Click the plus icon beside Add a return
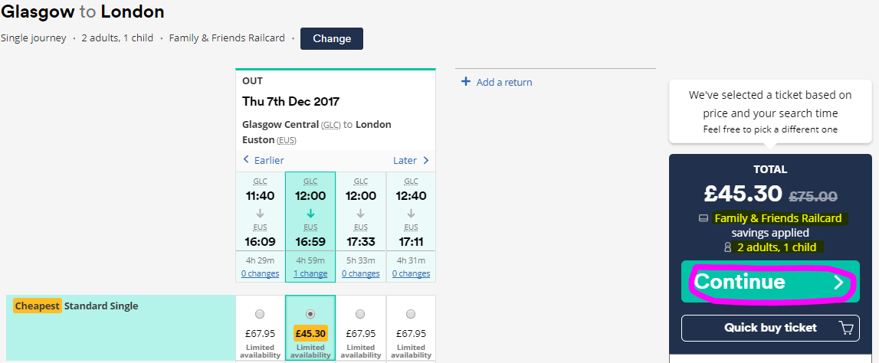Screen dimensions: 879x363 coord(466,82)
